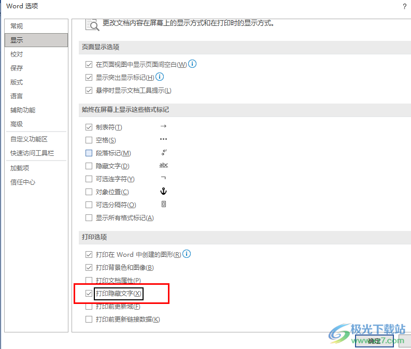Check the 隐藏文字 display option
The height and width of the screenshot is (349, 411).
coord(89,166)
